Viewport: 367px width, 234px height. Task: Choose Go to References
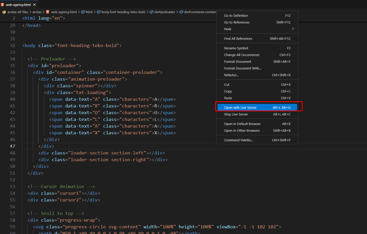click(x=257, y=22)
